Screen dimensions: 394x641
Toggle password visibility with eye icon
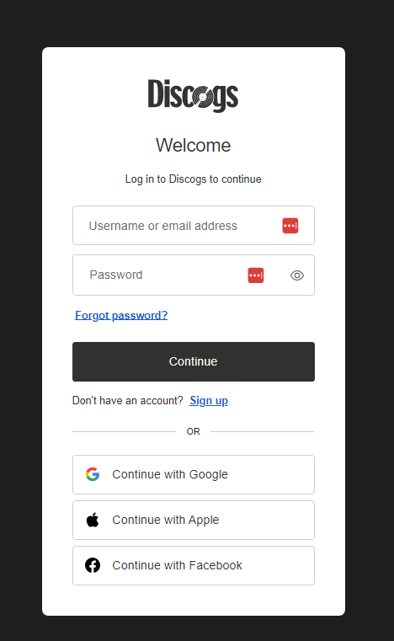(x=297, y=275)
